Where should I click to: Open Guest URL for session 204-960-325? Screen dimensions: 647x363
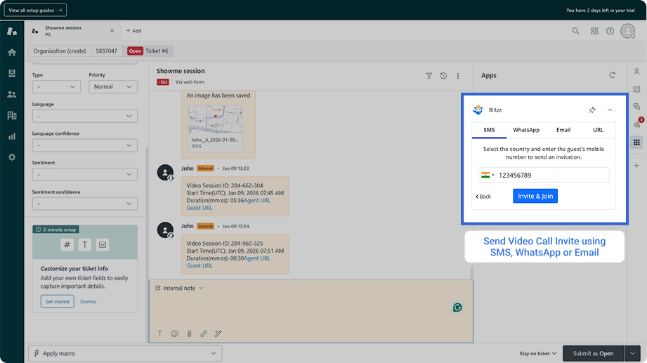tap(200, 265)
